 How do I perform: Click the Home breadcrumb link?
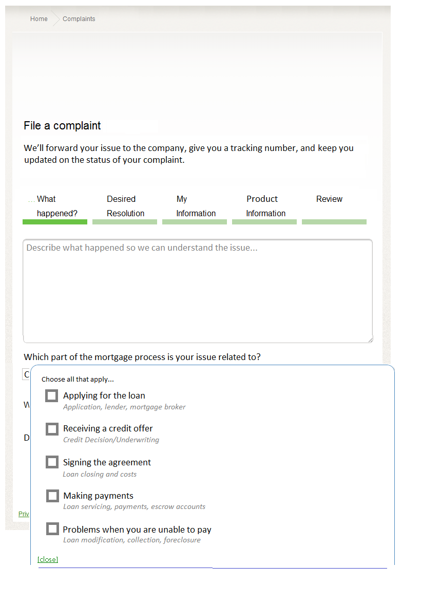39,19
